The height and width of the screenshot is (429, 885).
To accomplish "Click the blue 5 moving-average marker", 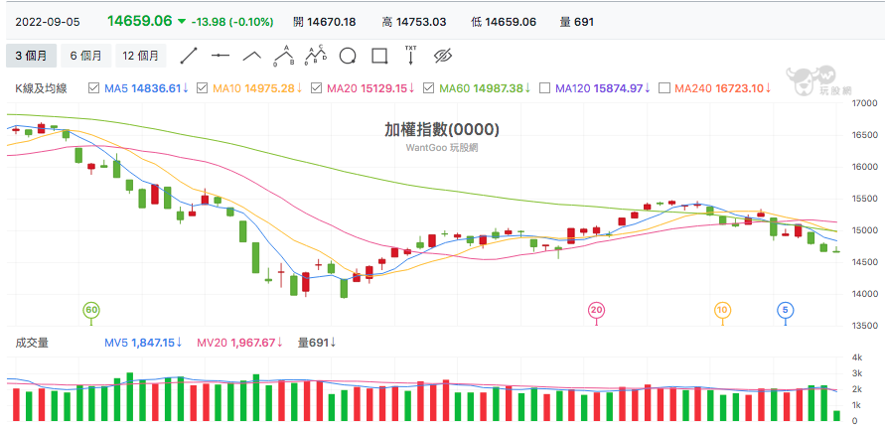I will [786, 310].
